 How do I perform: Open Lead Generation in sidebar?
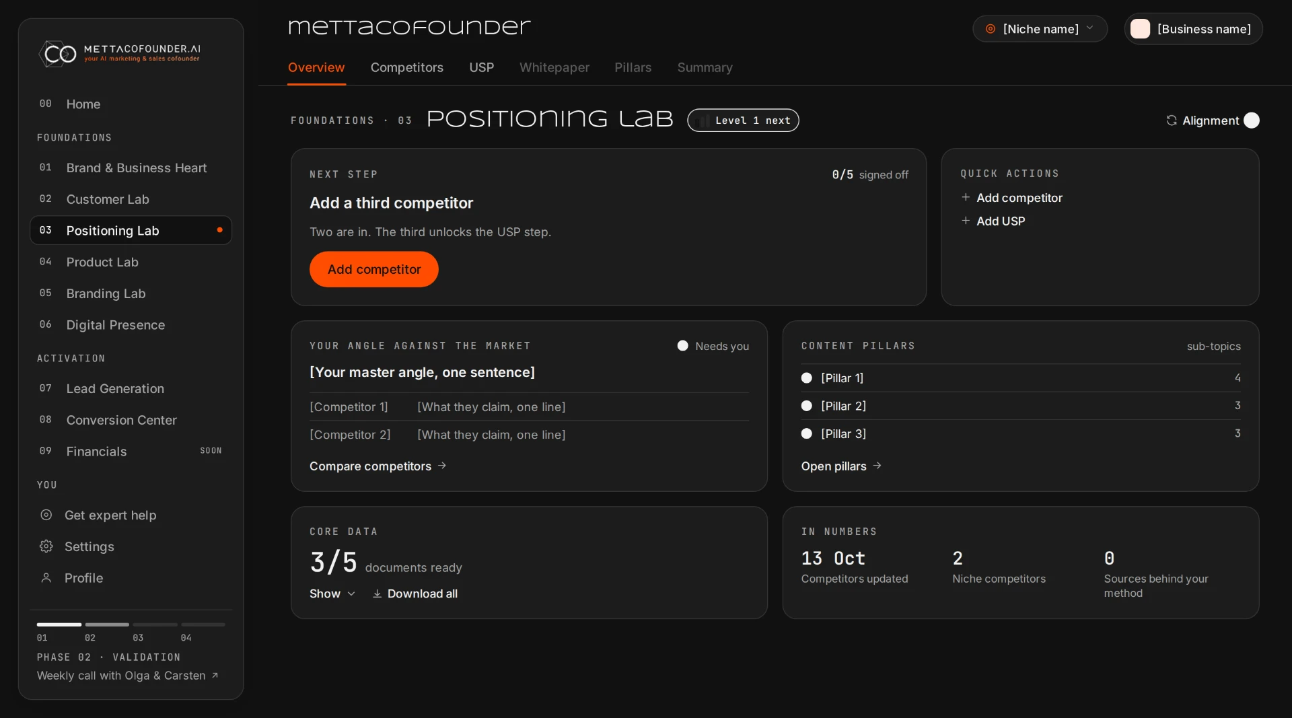(131, 388)
